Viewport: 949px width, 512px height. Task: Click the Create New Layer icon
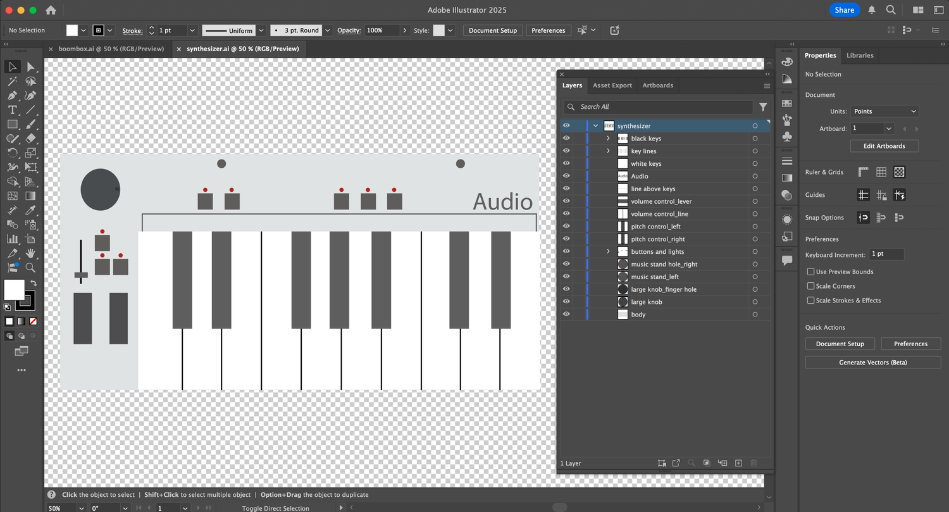pos(738,463)
